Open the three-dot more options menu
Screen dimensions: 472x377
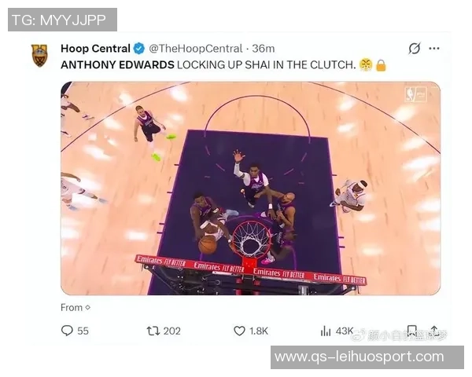click(434, 48)
